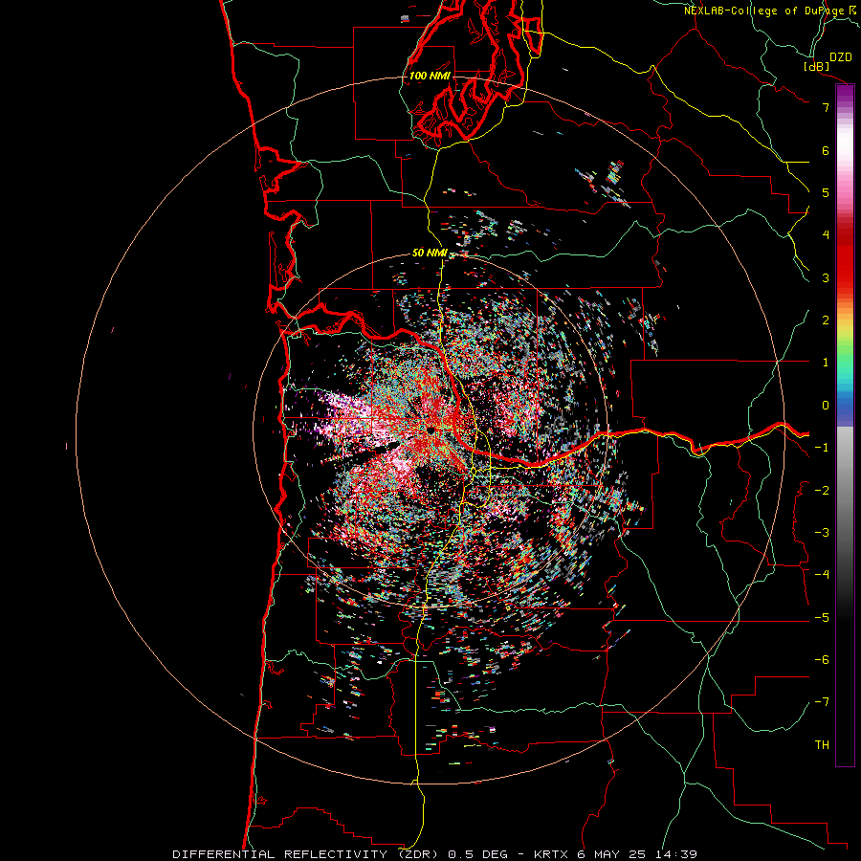861x861 pixels.
Task: Click the 6 value on the color scale
Action: pos(826,150)
